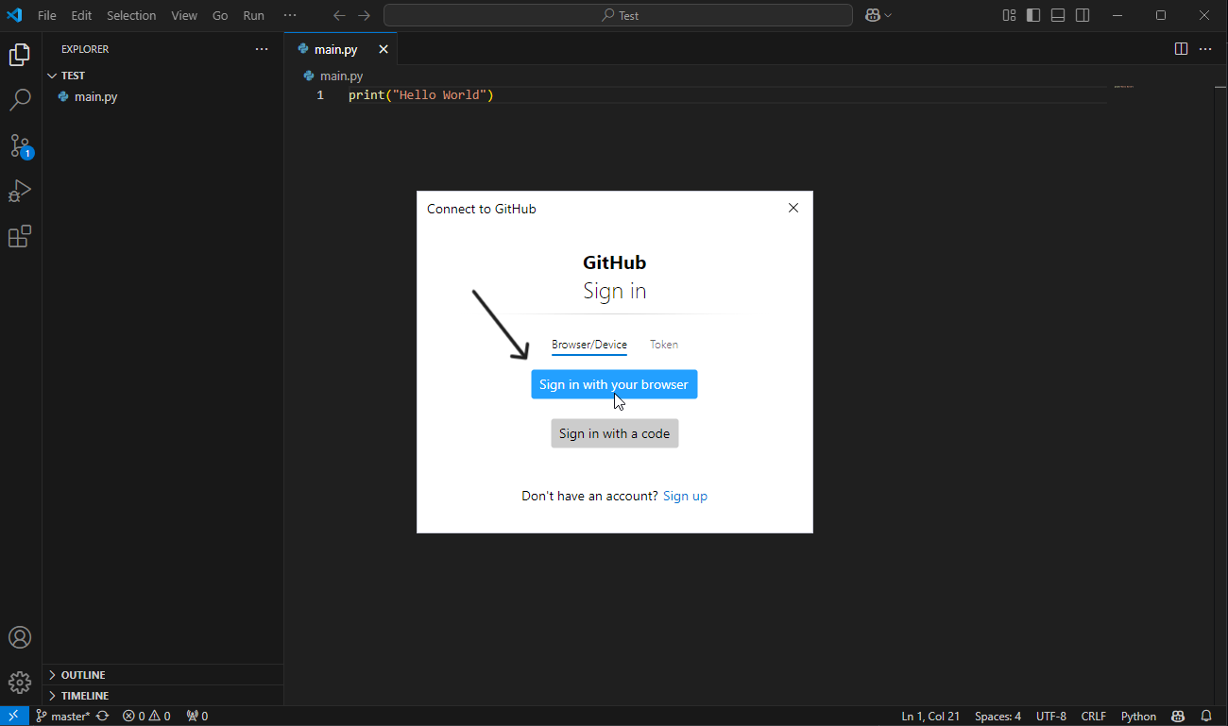Toggle the bottom Panel visibility
The width and height of the screenshot is (1228, 726).
(1058, 15)
